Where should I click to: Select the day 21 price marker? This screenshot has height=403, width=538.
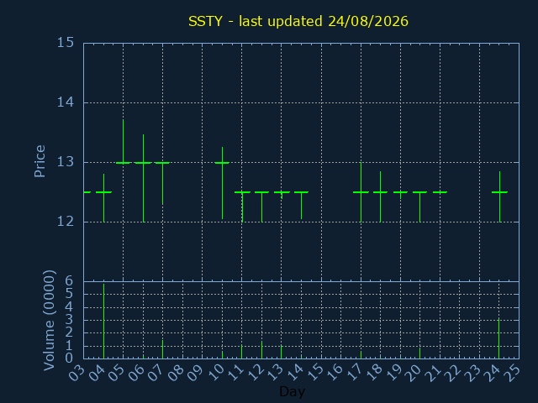pos(440,192)
